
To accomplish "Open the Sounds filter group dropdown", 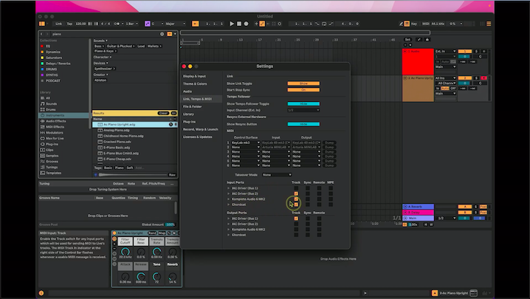I will [x=100, y=41].
